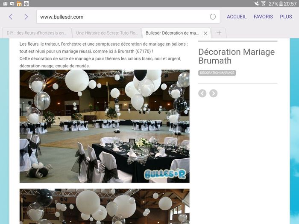Tap the mail notification icon

(x=12, y=3)
